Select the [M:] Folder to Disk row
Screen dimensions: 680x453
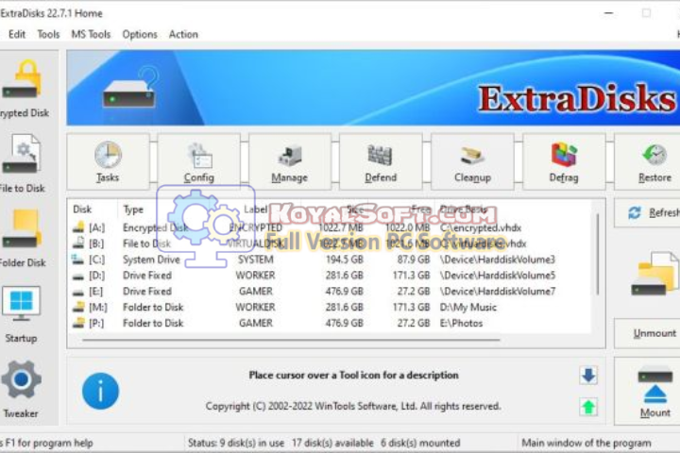click(330, 308)
